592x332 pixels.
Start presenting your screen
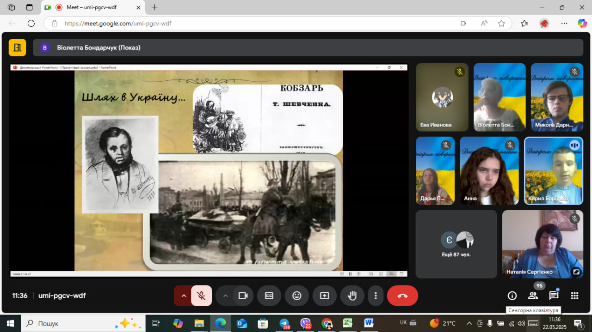325,296
